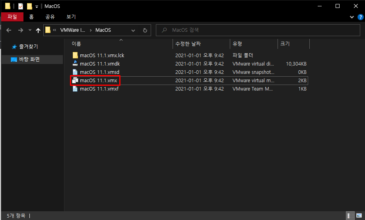Viewport: 365px width, 220px height.
Task: Select the file macOS 11.1.vmx
Action: [99, 81]
